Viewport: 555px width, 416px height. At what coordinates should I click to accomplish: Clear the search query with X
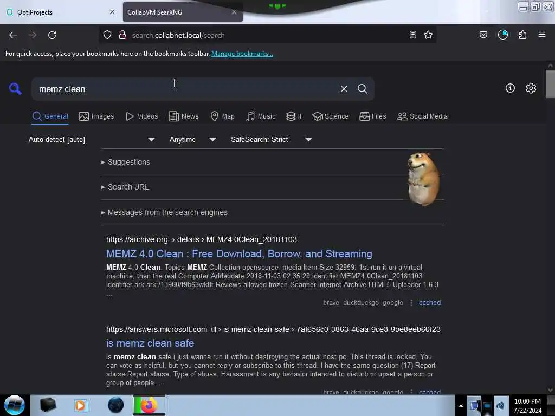(x=344, y=89)
